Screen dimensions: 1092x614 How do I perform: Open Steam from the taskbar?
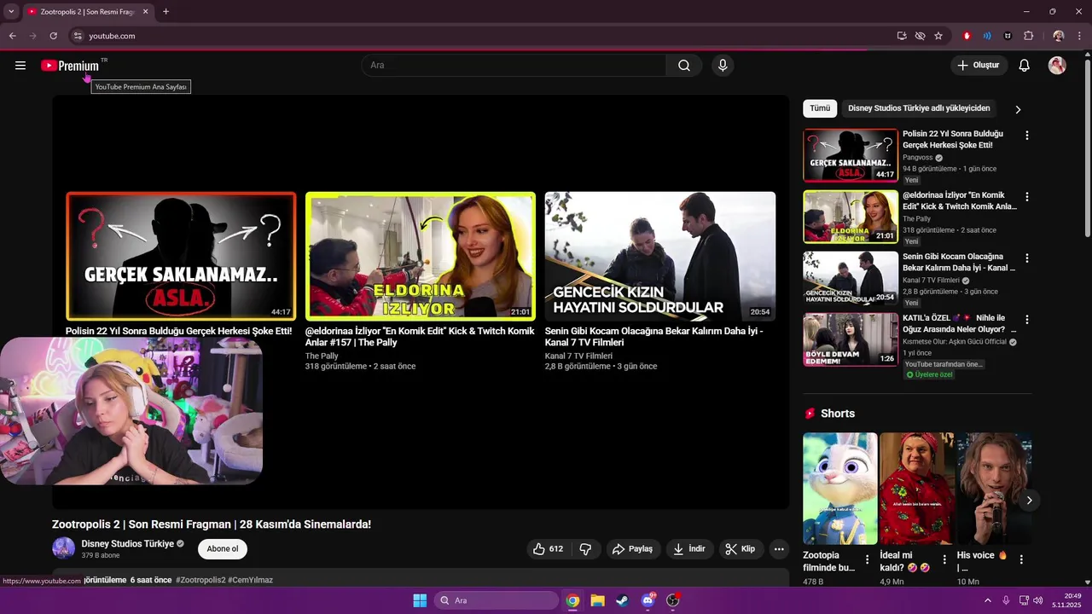623,600
